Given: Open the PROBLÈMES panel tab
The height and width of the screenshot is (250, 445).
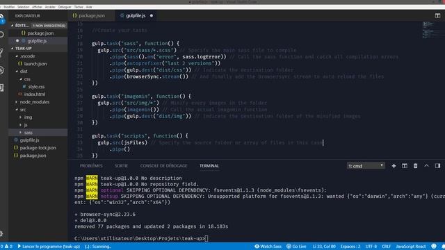Looking at the screenshot, I should [91, 166].
